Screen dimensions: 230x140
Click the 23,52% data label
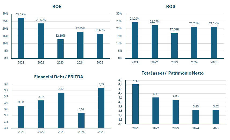pos(41,20)
